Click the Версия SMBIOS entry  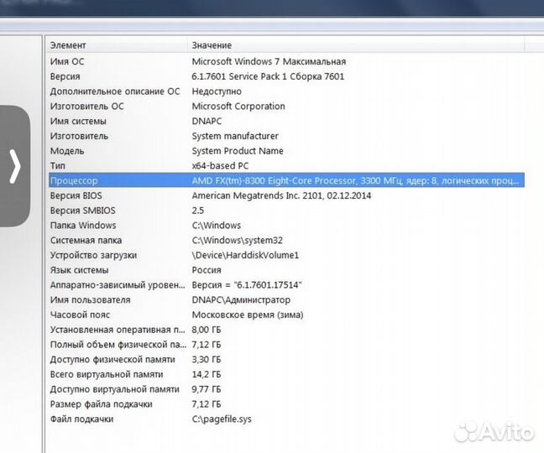[x=83, y=211]
